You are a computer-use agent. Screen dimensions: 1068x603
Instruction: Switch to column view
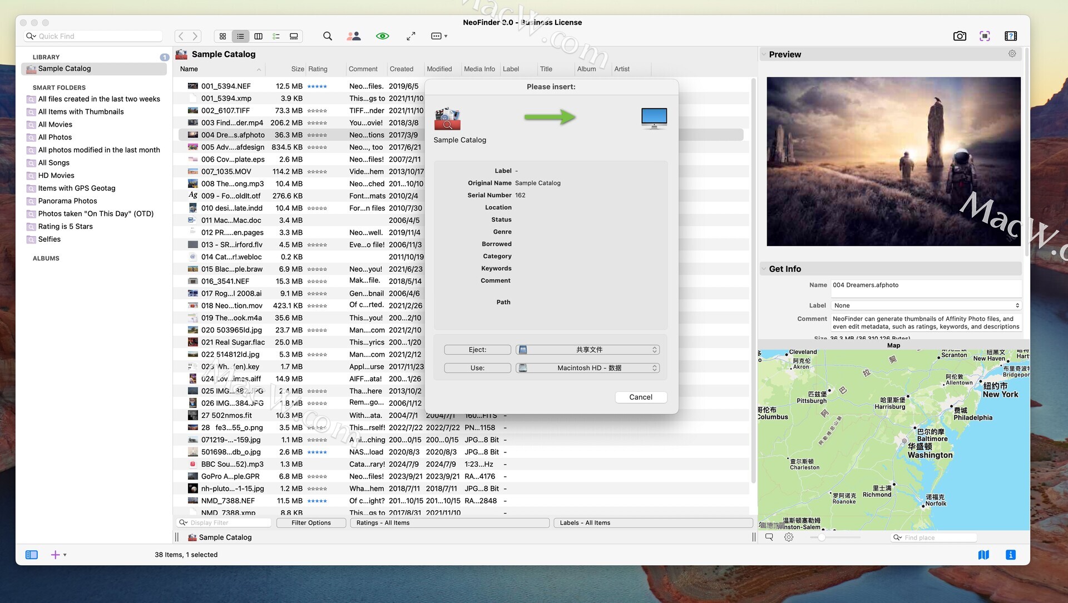tap(258, 36)
